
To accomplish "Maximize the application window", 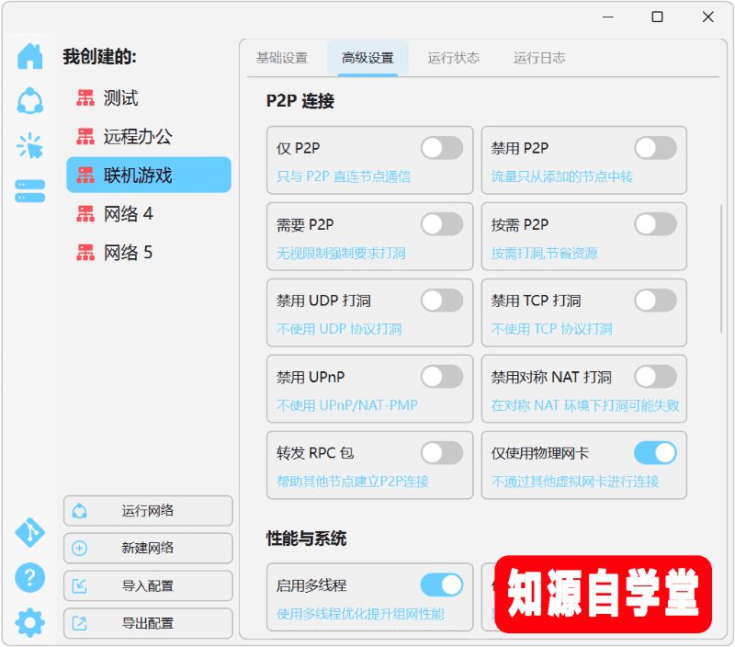I will 657,17.
